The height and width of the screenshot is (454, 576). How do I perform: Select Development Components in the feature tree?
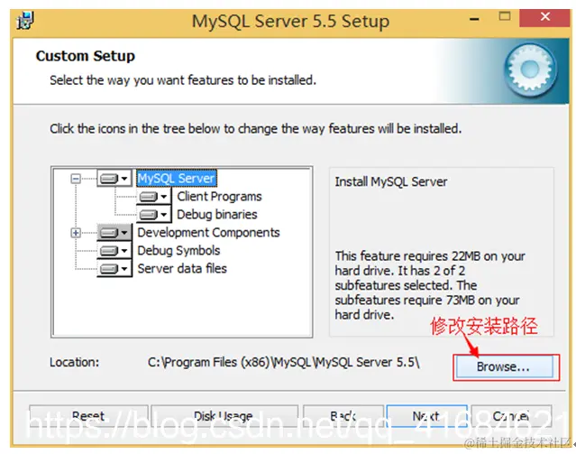pyautogui.click(x=208, y=233)
